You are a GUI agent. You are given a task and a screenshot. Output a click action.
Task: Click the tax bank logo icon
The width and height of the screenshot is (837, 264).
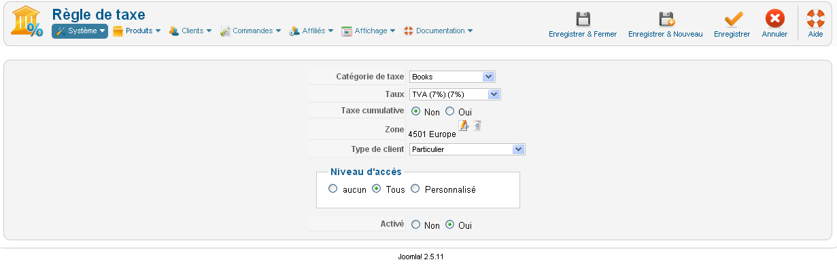pos(27,22)
